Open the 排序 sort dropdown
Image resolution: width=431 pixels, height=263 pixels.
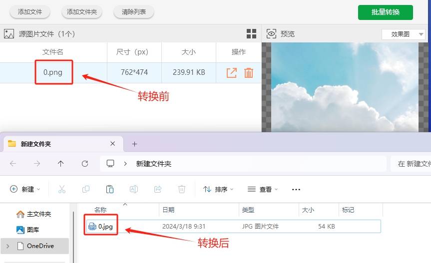(218, 189)
